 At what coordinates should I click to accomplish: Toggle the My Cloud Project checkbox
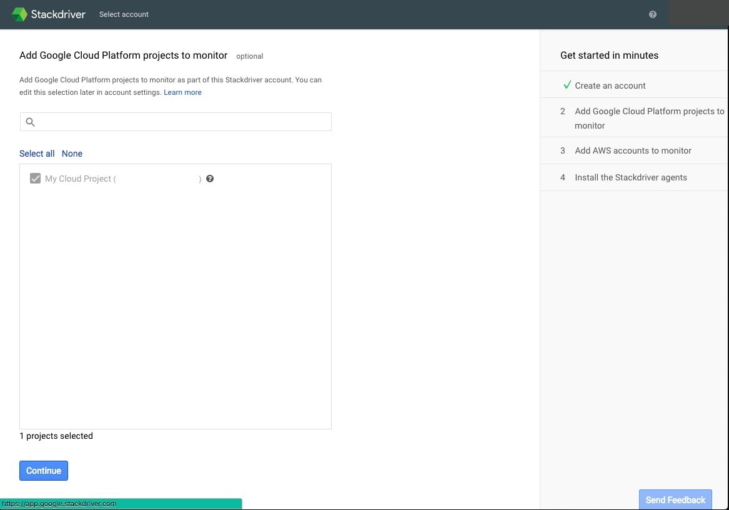pos(35,179)
